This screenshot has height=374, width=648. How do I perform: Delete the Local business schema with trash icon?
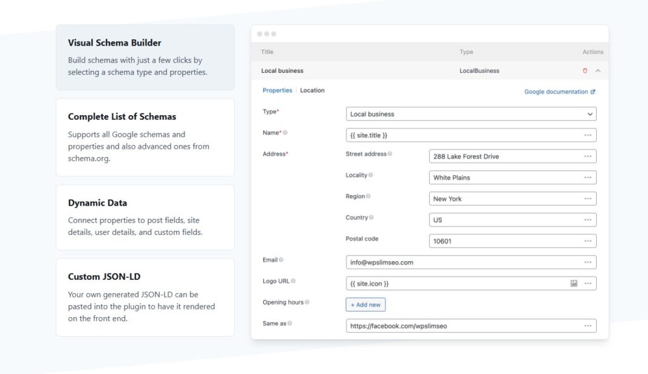pos(585,71)
